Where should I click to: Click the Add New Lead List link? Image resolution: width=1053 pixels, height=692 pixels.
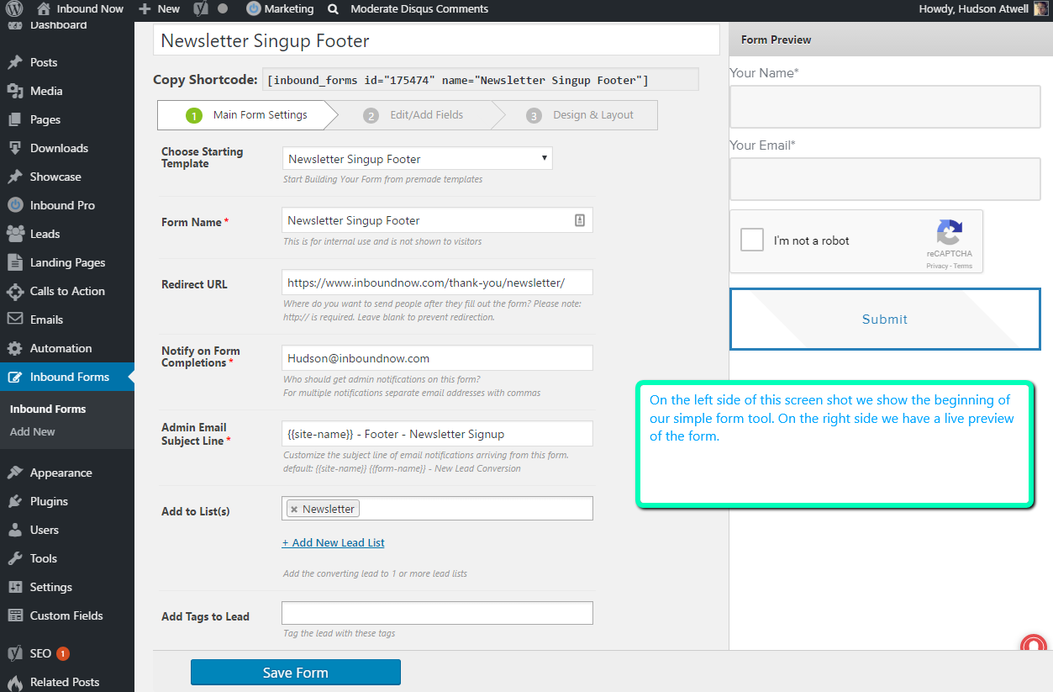point(334,542)
